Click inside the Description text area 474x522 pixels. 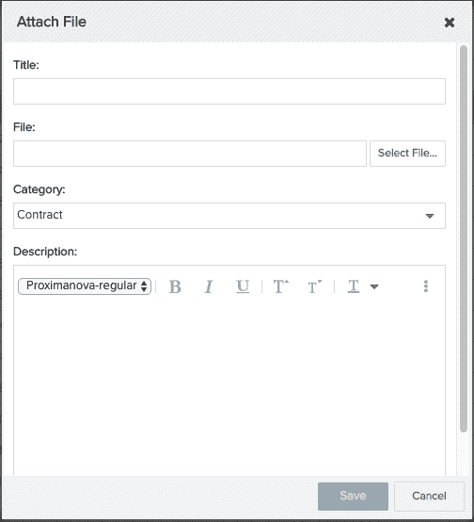tap(229, 386)
